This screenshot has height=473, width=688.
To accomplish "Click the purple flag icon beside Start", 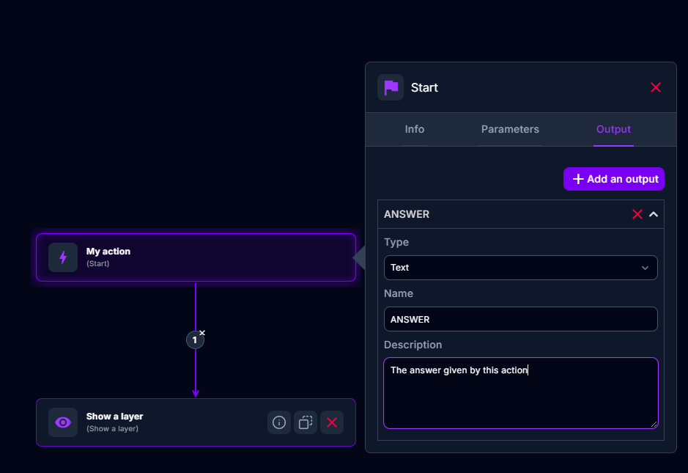I will pos(391,87).
